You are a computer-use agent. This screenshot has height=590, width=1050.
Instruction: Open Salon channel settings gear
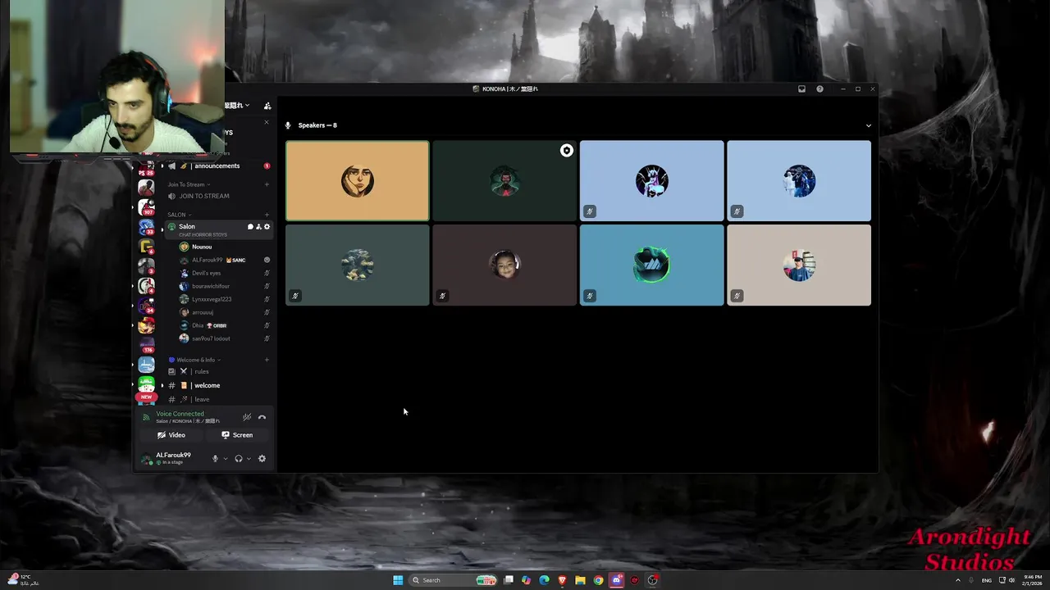coord(267,227)
